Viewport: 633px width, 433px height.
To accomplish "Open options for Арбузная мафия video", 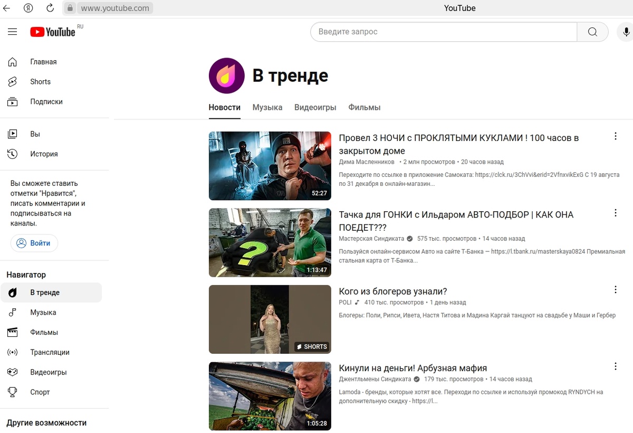I will click(615, 366).
